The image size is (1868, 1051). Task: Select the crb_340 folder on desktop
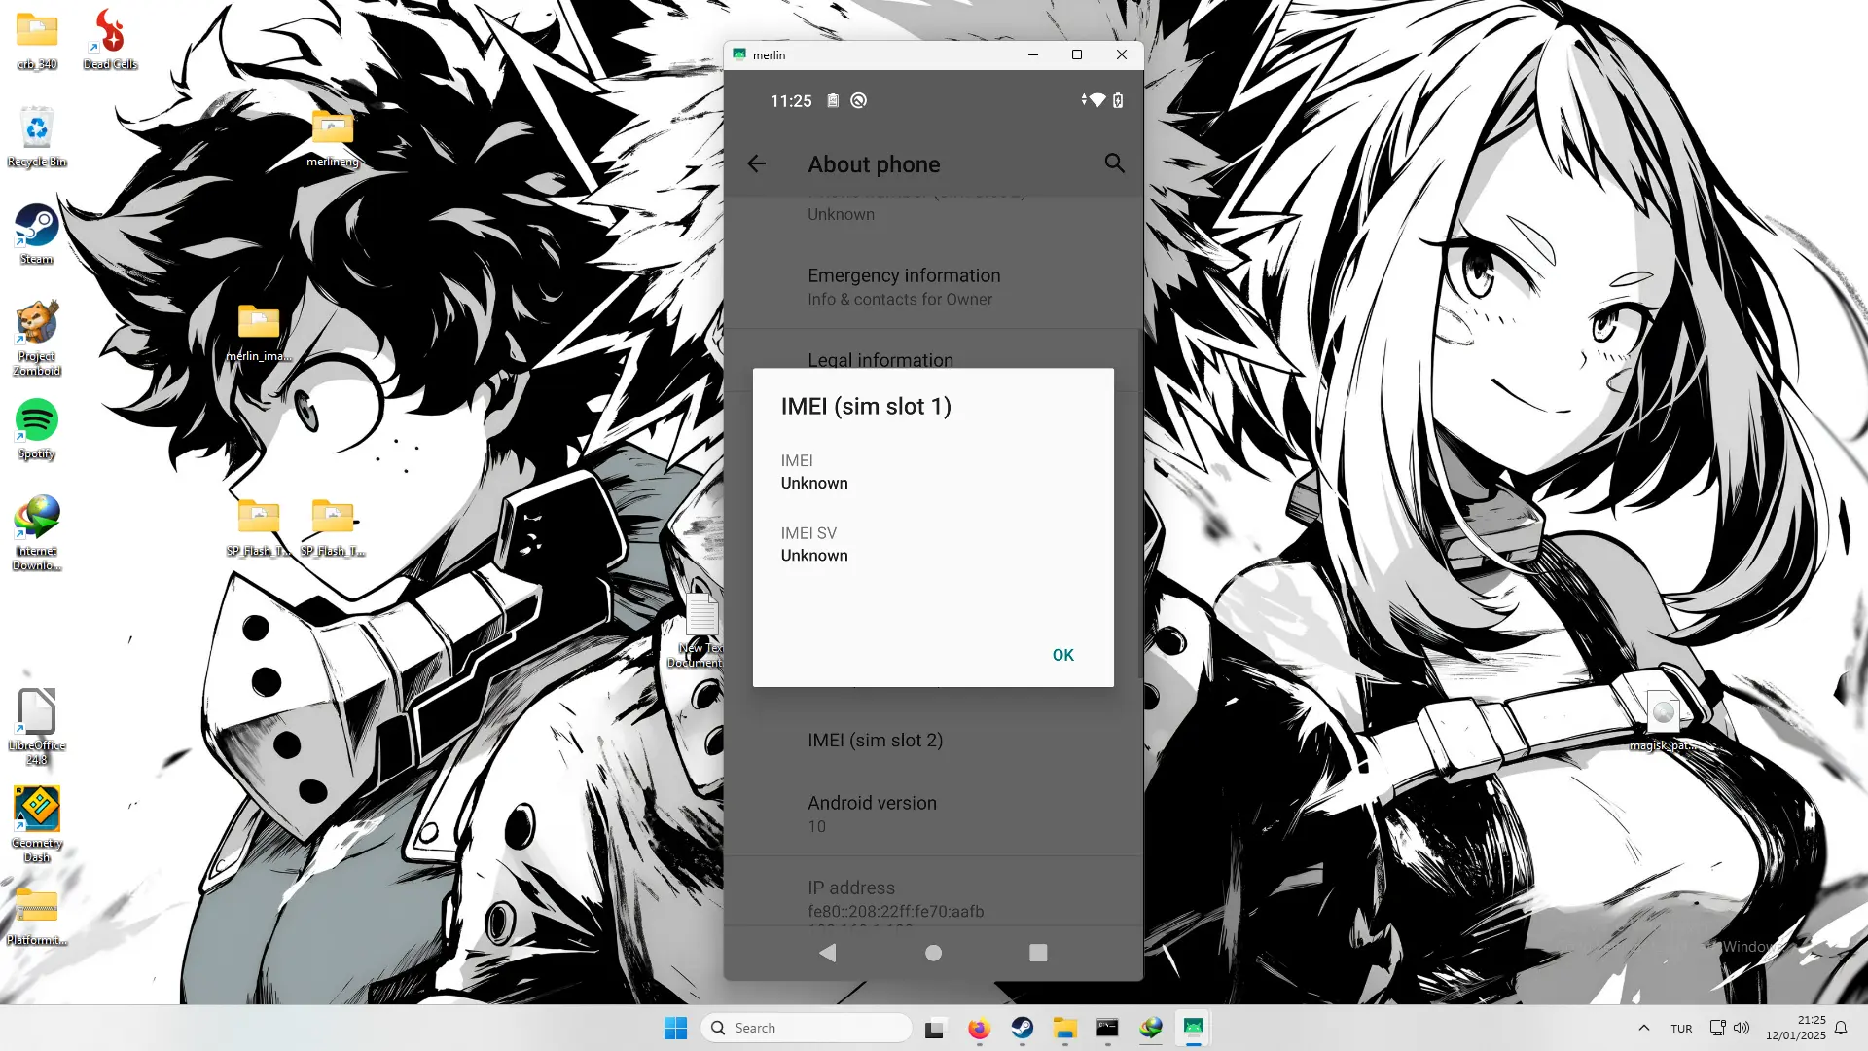point(37,39)
